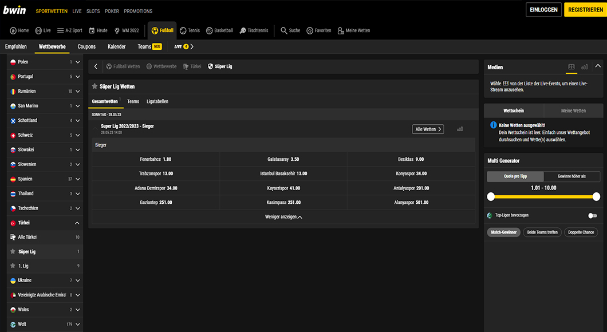This screenshot has height=332, width=607.
Task: Expand Portugal in country list
Action: tap(78, 77)
